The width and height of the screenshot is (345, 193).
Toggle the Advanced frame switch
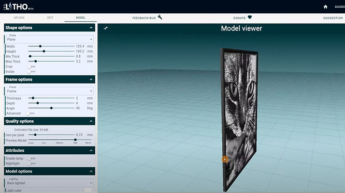[x=31, y=114]
